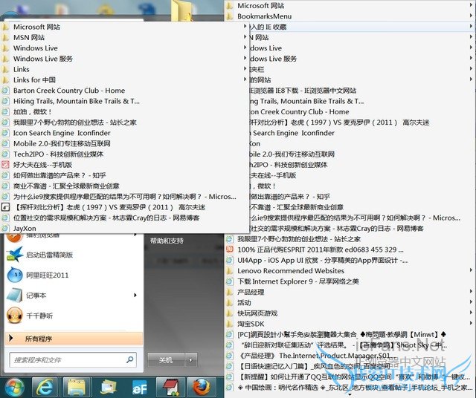Viewport: 476px width, 398px height.
Task: Open 如何做出靠谱的产品来？ - 知乎 in left menu
Action: click(x=124, y=175)
